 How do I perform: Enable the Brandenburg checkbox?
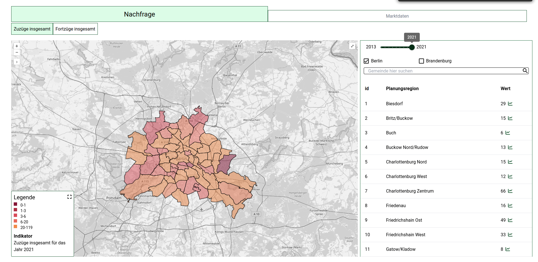(x=421, y=61)
